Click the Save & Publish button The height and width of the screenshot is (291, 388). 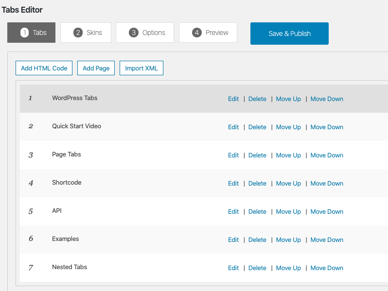(x=289, y=34)
